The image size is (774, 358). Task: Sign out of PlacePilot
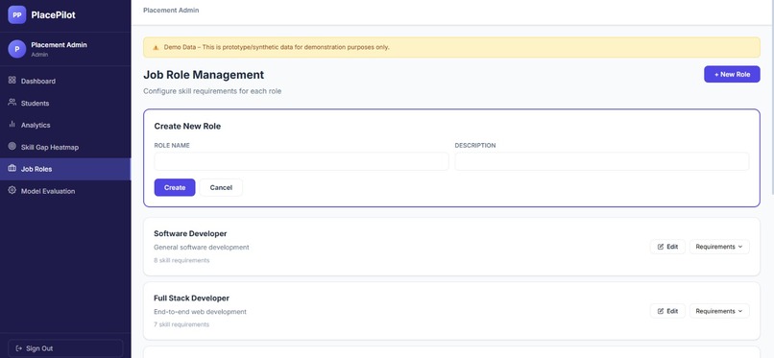pyautogui.click(x=65, y=348)
